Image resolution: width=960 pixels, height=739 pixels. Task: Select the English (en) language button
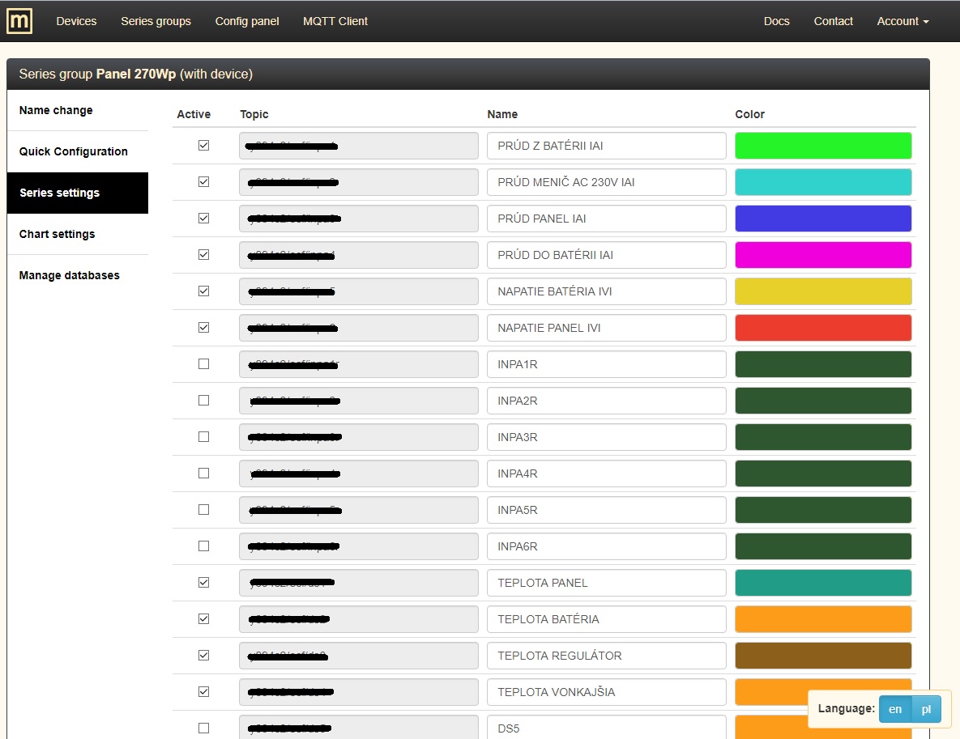pyautogui.click(x=895, y=709)
